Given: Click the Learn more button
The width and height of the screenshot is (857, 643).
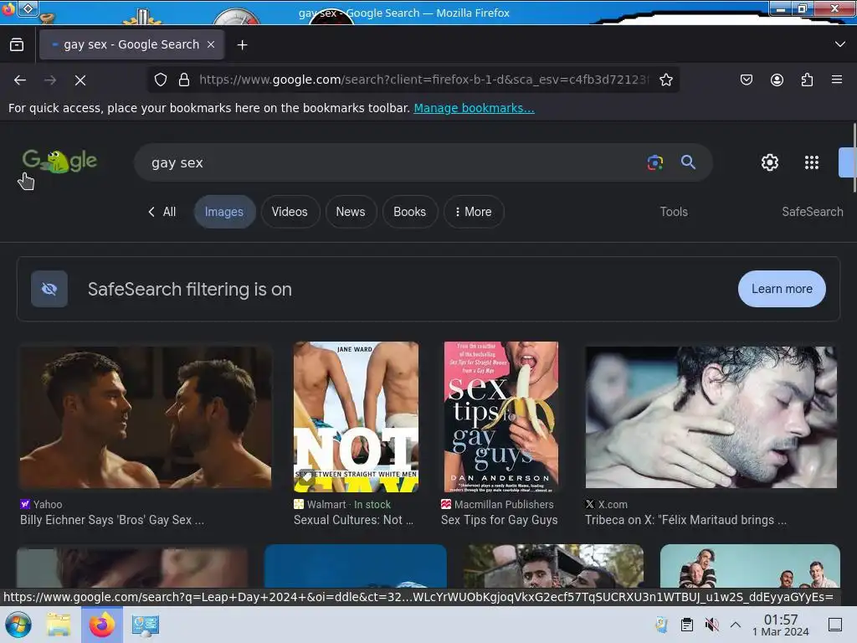Looking at the screenshot, I should click(x=782, y=289).
